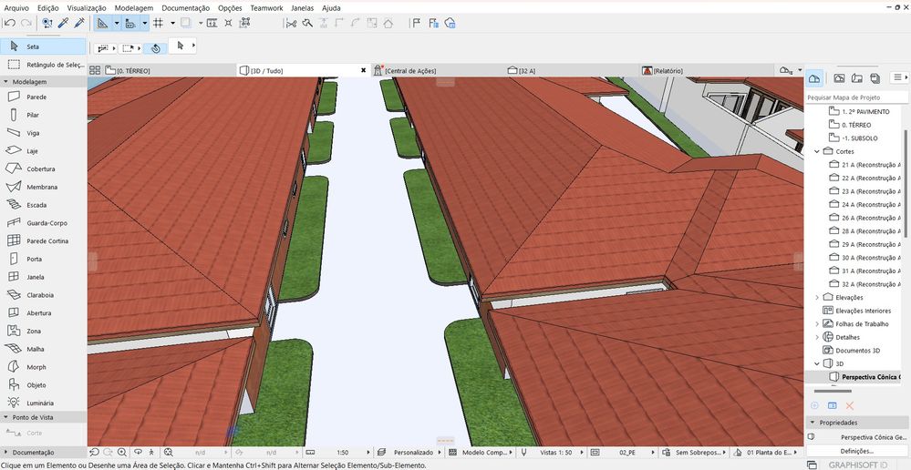
Task: Click the Definições button
Action: [856, 451]
